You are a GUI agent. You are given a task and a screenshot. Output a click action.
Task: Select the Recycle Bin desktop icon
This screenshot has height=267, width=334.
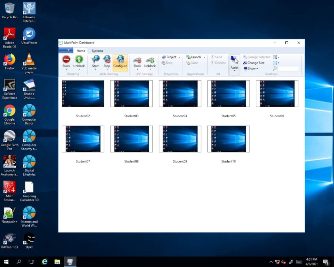pyautogui.click(x=9, y=10)
